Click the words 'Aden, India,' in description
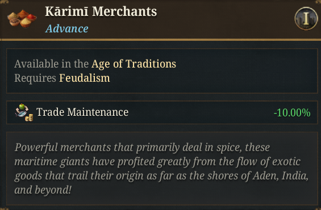 pyautogui.click(x=280, y=175)
